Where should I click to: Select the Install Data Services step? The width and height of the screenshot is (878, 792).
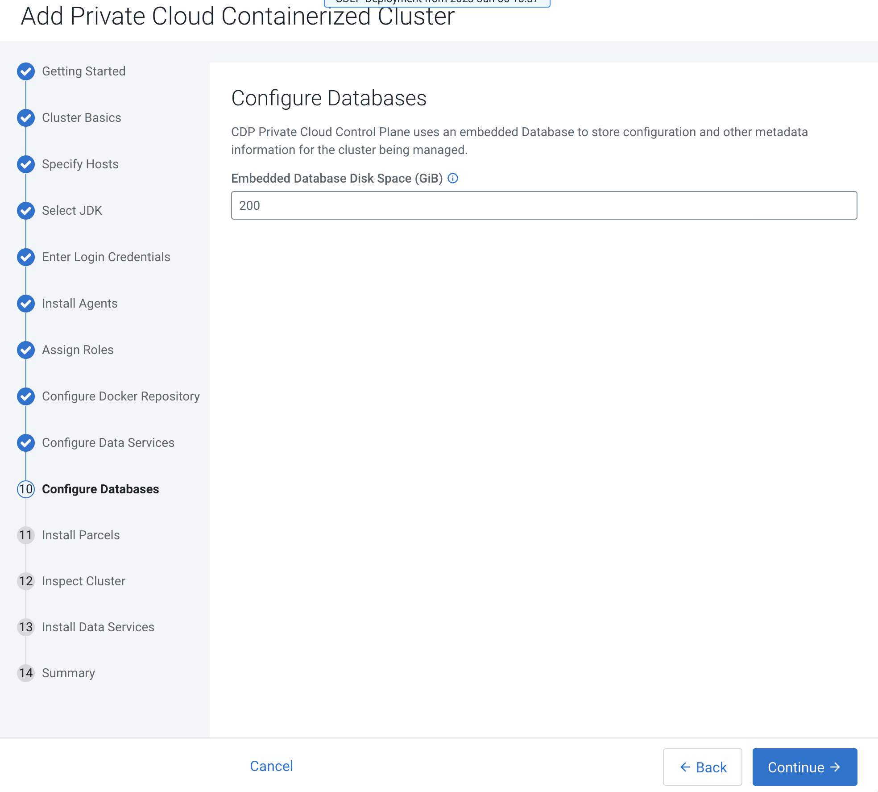click(98, 627)
